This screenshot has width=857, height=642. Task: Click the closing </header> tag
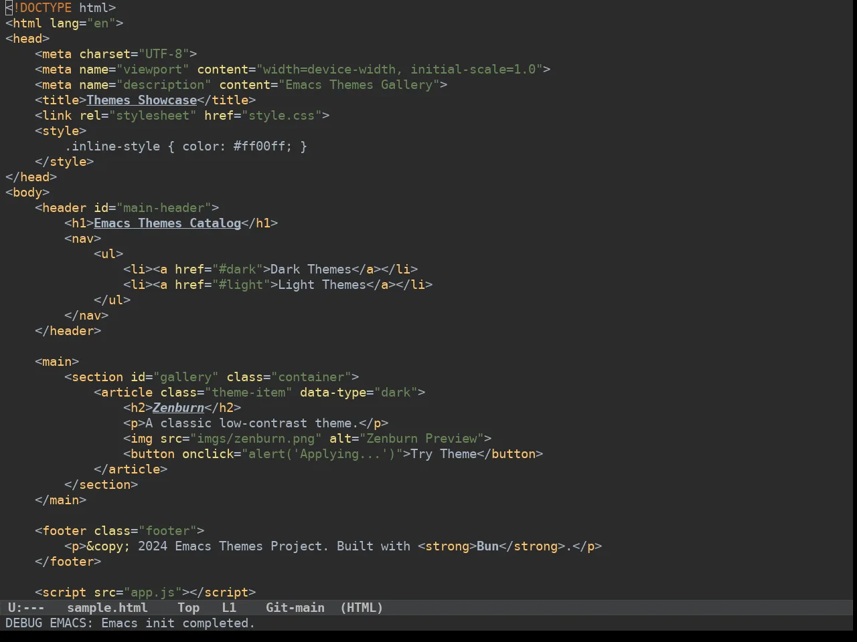[x=68, y=331]
